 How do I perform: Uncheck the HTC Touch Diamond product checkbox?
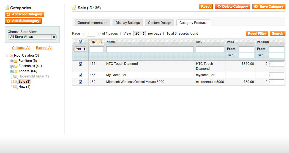(x=80, y=64)
